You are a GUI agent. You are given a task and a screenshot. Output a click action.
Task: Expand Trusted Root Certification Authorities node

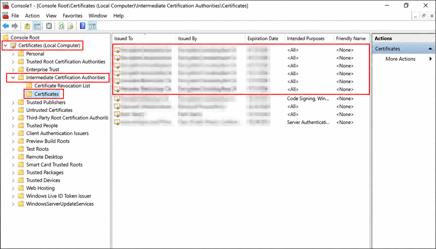[x=13, y=62]
